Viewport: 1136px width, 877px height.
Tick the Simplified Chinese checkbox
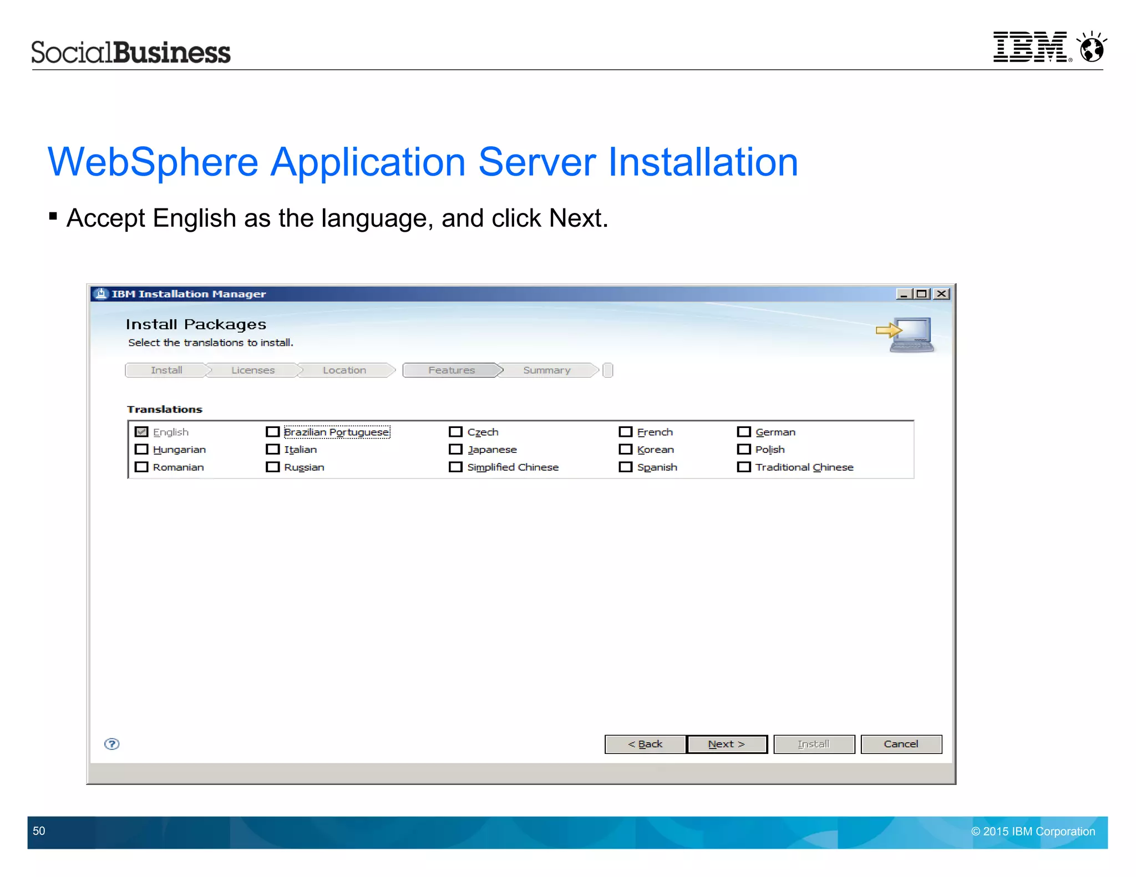[455, 467]
